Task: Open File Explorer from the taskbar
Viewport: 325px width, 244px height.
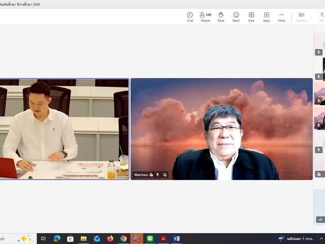Action: tap(83, 238)
